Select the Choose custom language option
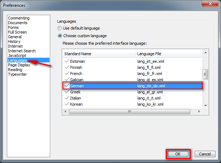This screenshot has height=163, width=221. click(x=60, y=36)
